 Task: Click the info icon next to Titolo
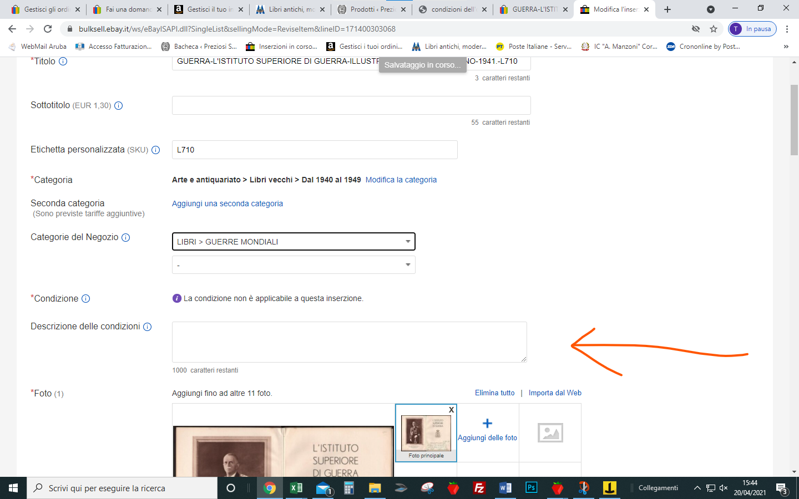point(63,61)
